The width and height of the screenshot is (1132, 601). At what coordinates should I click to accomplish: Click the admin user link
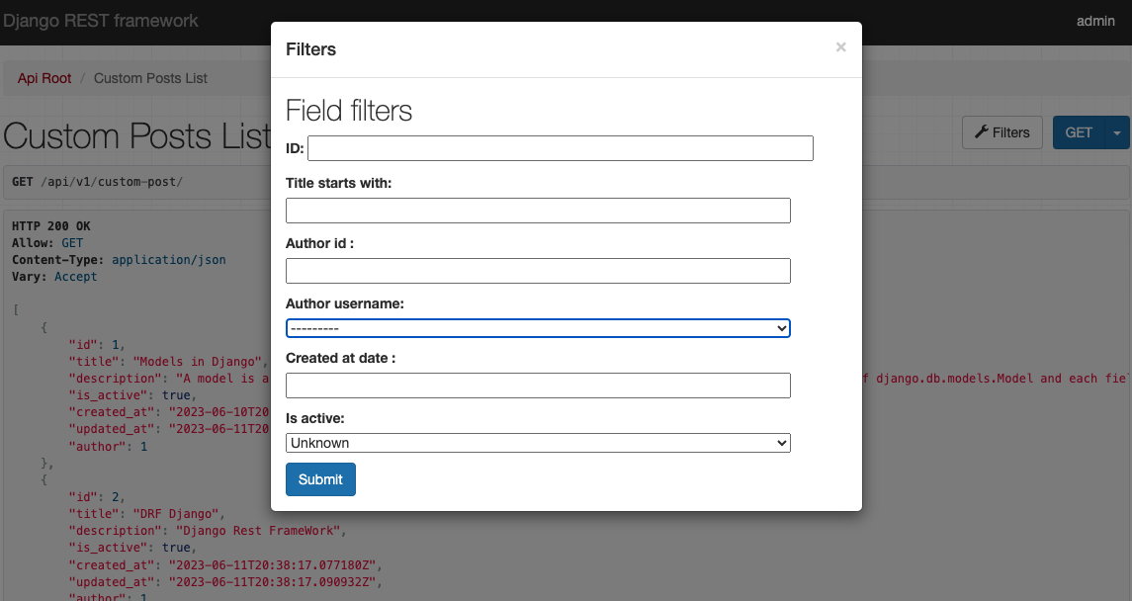point(1095,21)
